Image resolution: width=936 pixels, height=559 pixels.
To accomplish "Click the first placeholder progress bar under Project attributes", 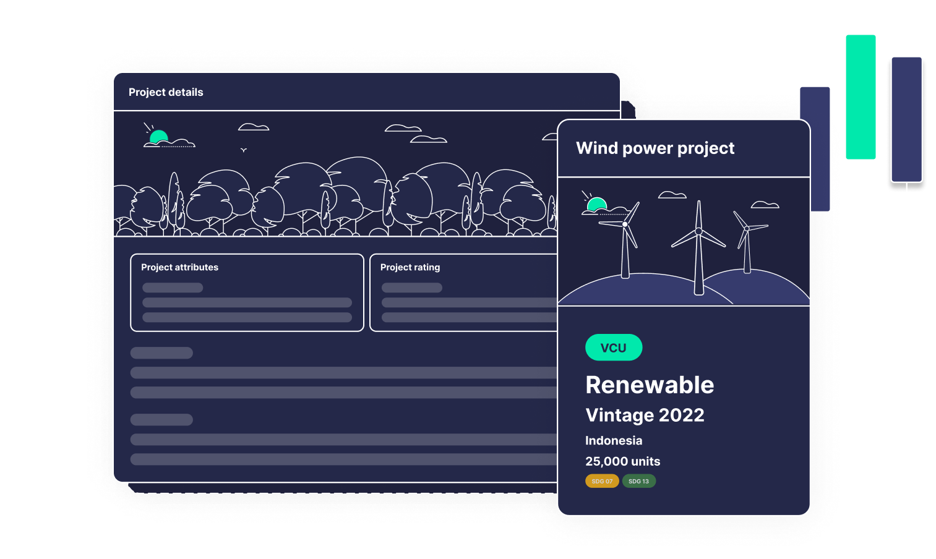I will click(x=172, y=288).
